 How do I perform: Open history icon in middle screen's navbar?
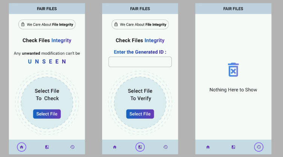tap(165, 147)
